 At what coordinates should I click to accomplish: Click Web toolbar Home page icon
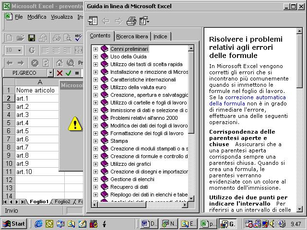click(x=59, y=63)
